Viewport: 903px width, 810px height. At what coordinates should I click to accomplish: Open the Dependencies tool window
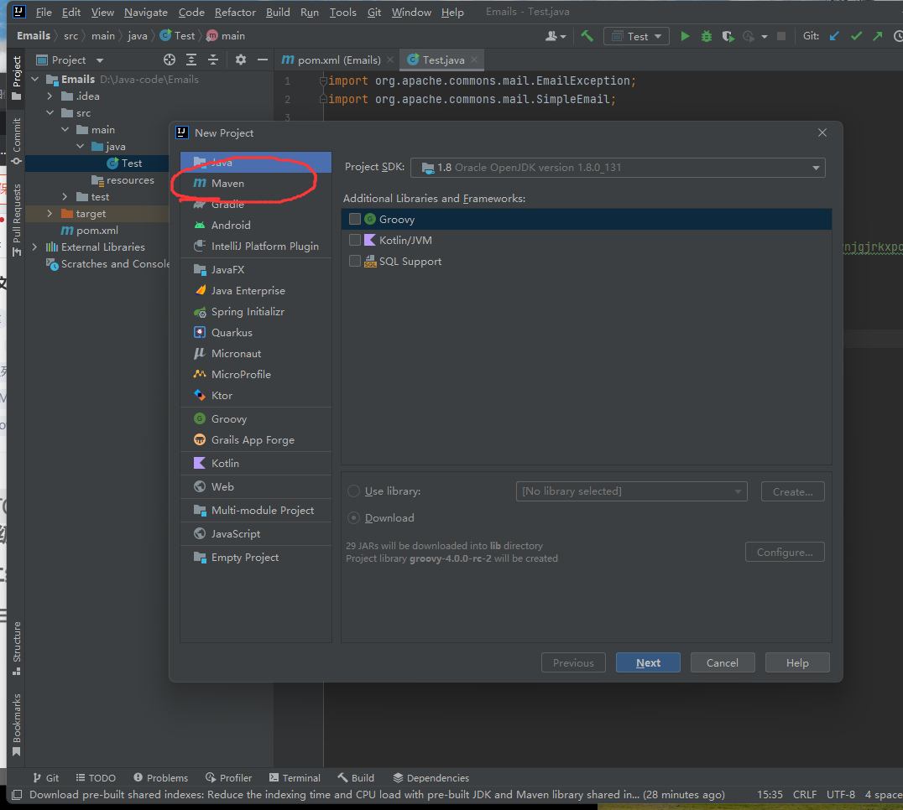click(431, 778)
